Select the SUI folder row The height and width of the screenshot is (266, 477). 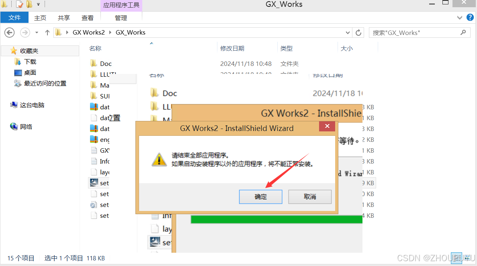pos(100,96)
